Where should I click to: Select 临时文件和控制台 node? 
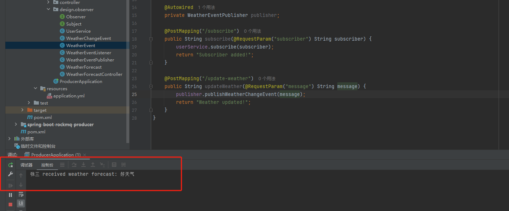(38, 146)
